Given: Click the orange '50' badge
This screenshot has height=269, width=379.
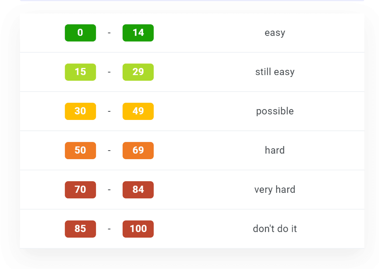Looking at the screenshot, I should pos(80,150).
